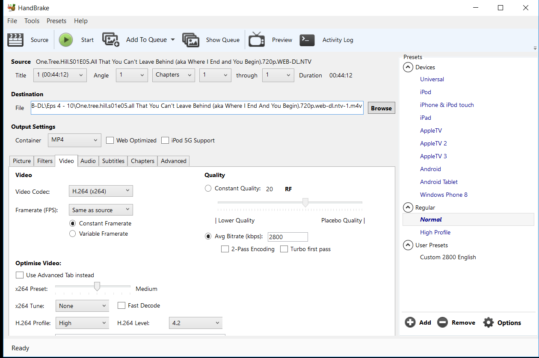
Task: Select the Custom 2800 English preset
Action: point(448,257)
